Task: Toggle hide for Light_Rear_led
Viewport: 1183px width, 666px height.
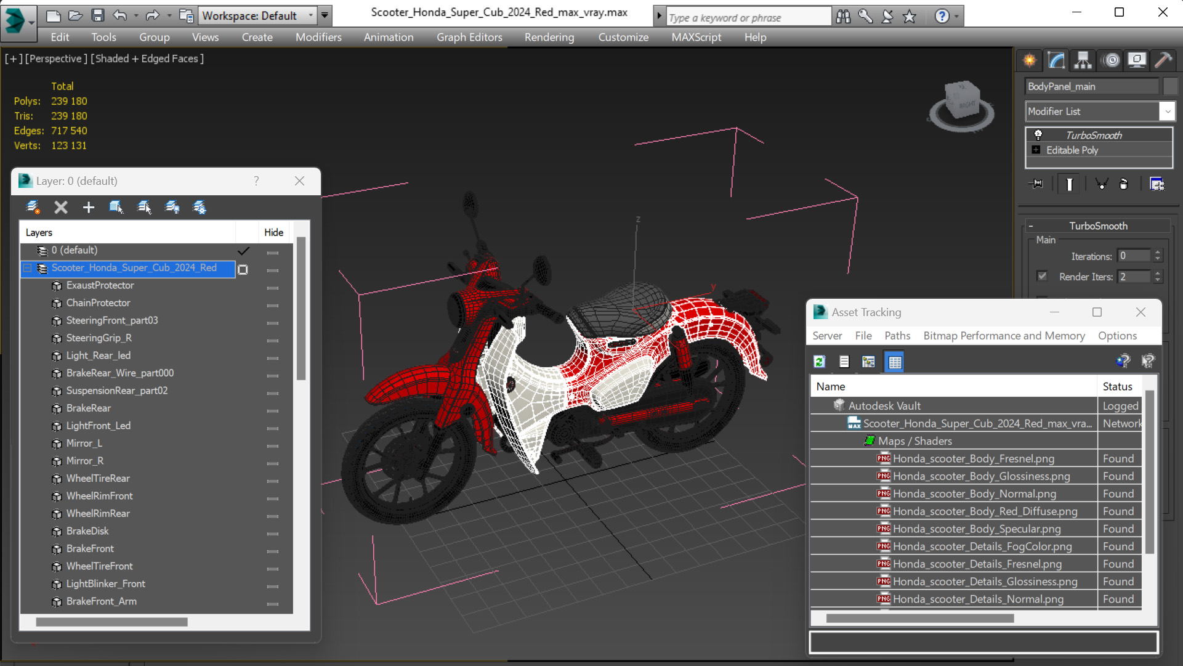Action: click(x=273, y=358)
